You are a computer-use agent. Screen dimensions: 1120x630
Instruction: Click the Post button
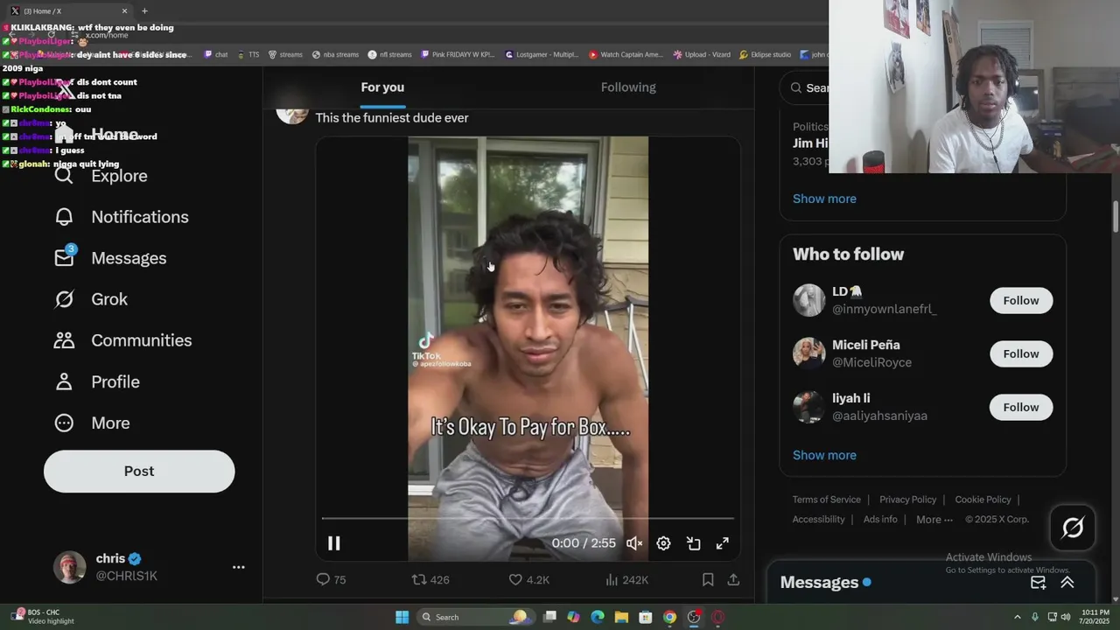pos(139,472)
